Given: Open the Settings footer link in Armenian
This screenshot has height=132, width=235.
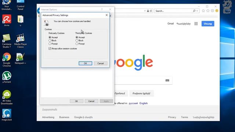Looking at the screenshot, I should tap(203, 117).
